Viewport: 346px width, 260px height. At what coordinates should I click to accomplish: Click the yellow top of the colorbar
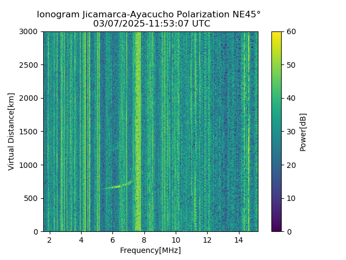276,35
